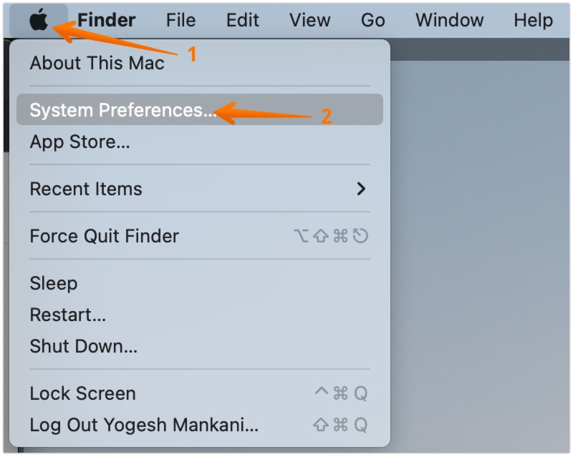Activate Lock Screen
573x457 pixels.
coord(82,393)
